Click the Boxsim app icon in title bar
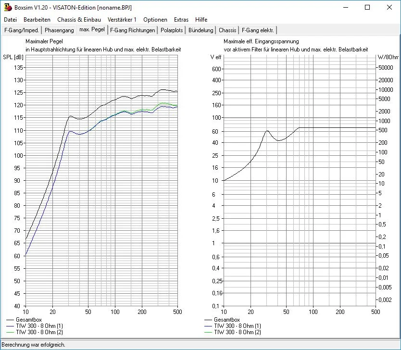 (8, 8)
